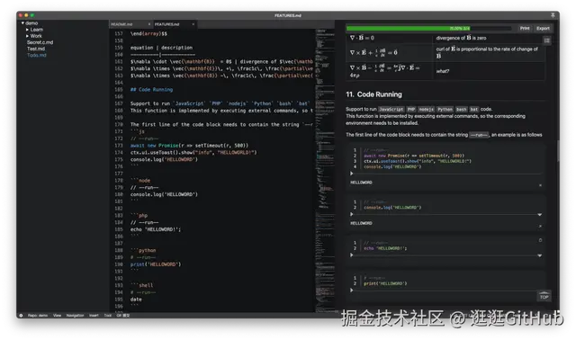The height and width of the screenshot is (340, 576).
Task: Click the 'JavaScript' inline code tag in preview
Action: pos(391,109)
